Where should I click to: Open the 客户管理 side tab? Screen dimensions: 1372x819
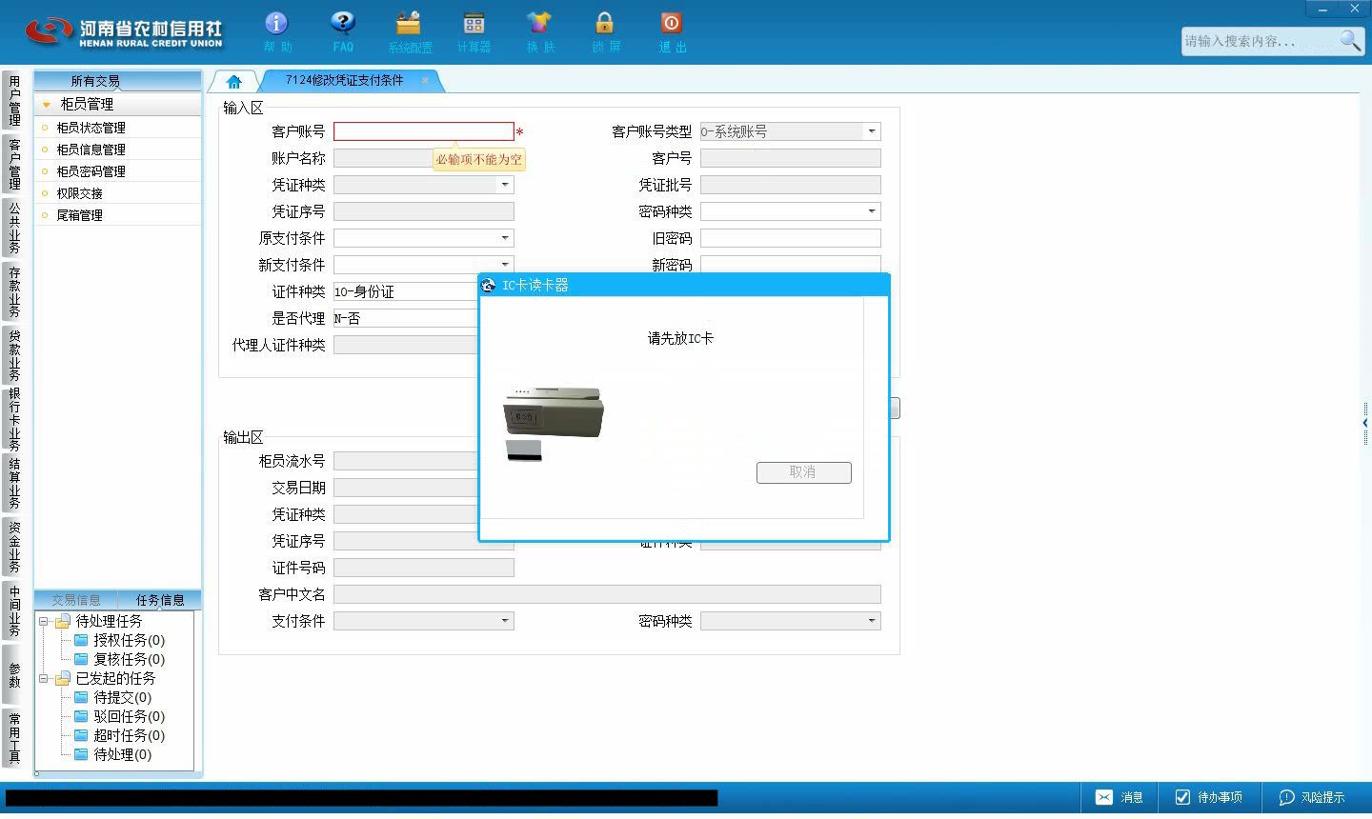pyautogui.click(x=14, y=164)
